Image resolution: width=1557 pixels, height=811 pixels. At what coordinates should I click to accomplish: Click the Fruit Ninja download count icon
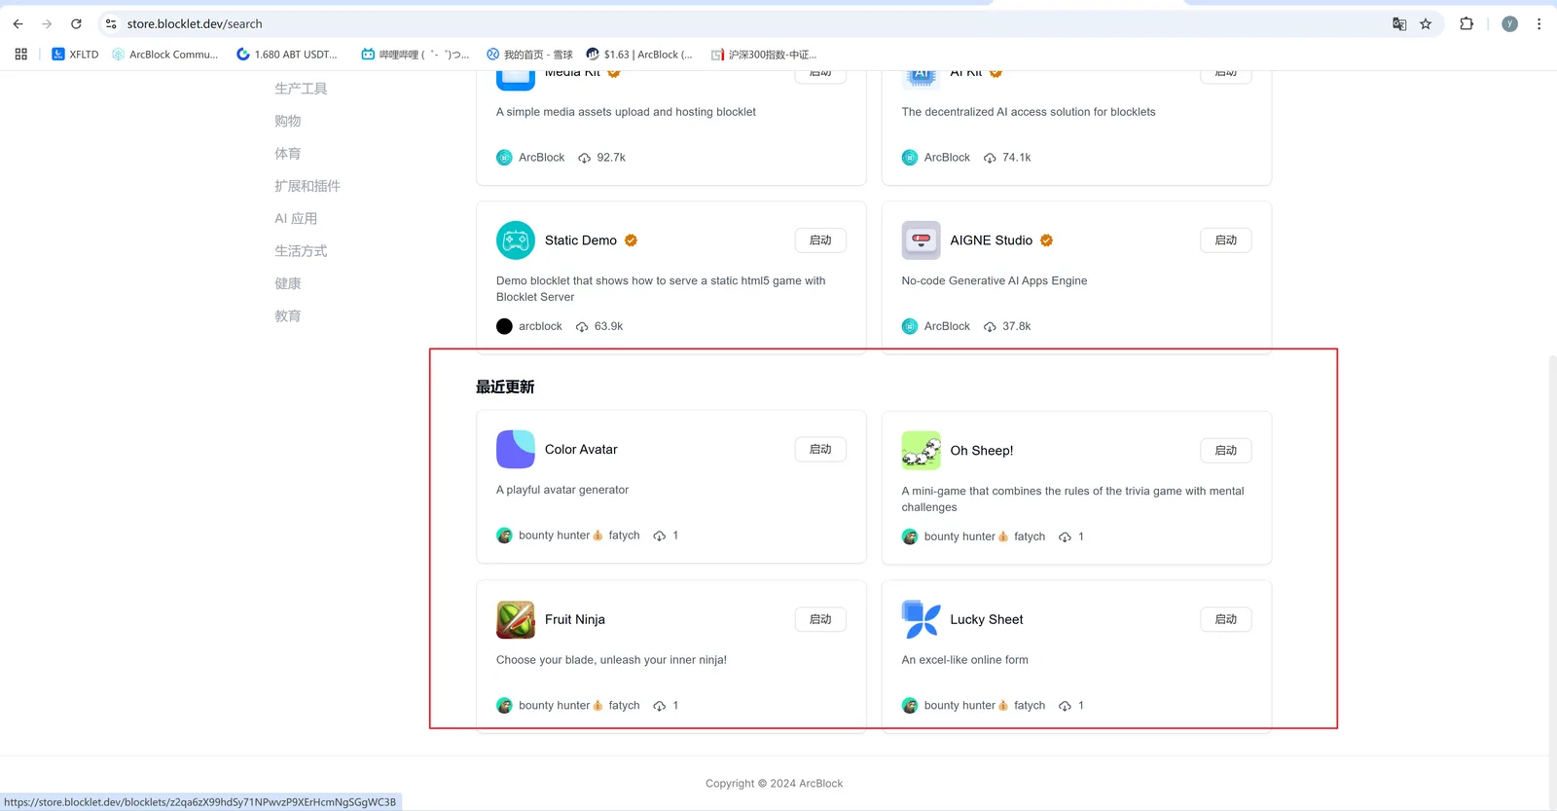click(660, 706)
